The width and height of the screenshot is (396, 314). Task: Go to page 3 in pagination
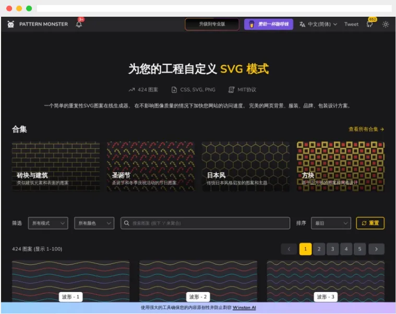[x=333, y=249]
